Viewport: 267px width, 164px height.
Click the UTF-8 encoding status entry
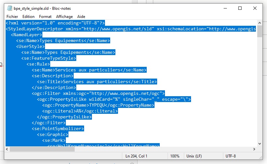pyautogui.click(x=230, y=156)
